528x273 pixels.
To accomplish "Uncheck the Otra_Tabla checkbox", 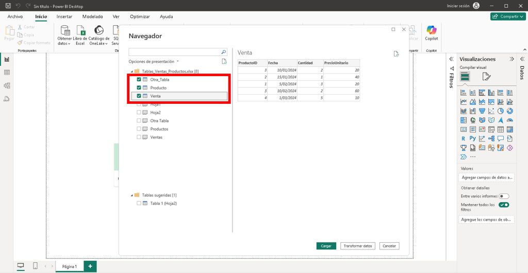I will tap(139, 80).
